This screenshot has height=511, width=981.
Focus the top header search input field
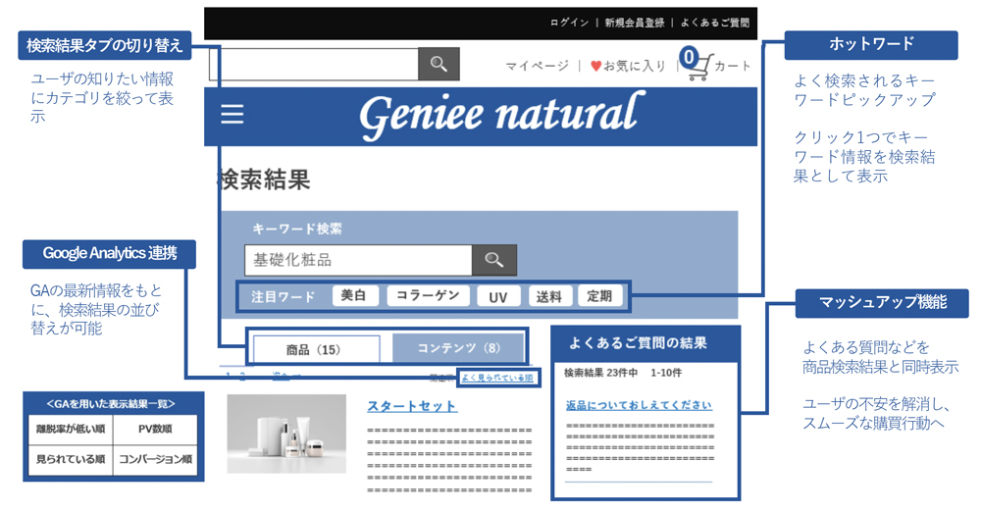[x=314, y=64]
